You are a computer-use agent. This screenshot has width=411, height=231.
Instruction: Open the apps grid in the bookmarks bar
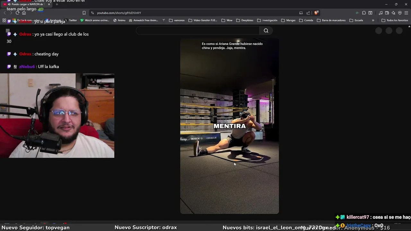(4, 20)
